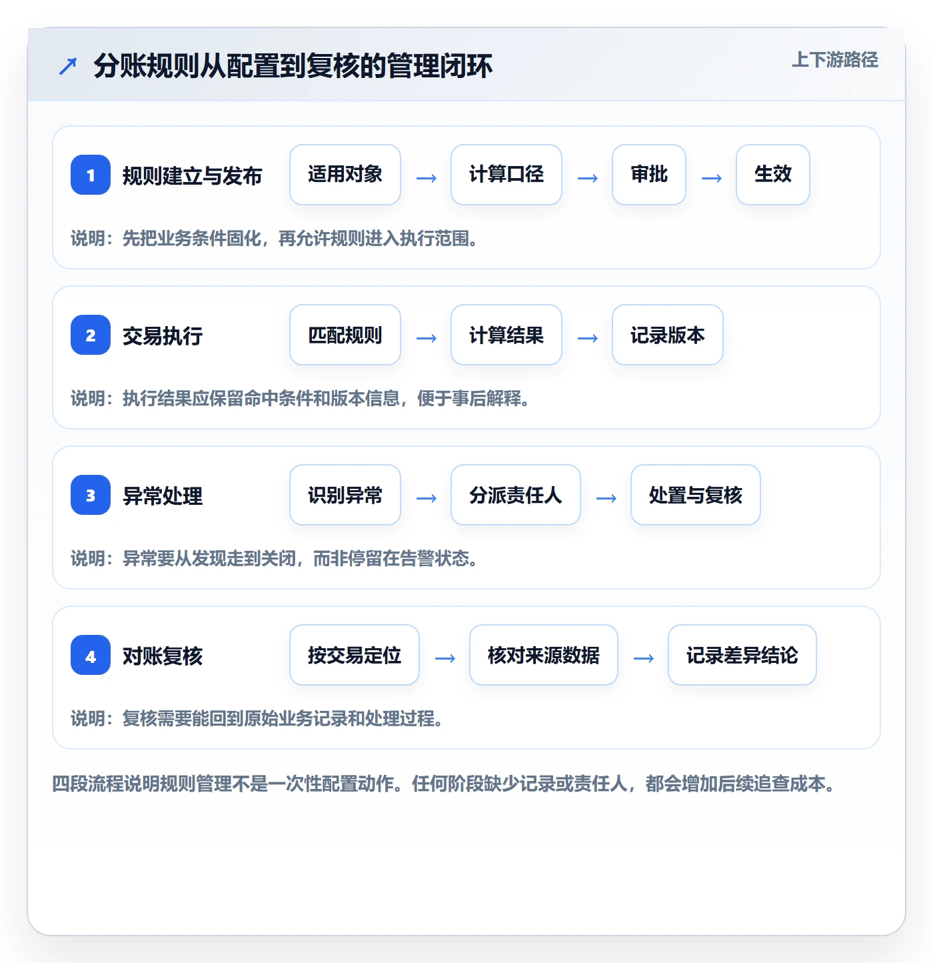This screenshot has height=963, width=933.
Task: Select the 分派责任人 step box
Action: 516,495
